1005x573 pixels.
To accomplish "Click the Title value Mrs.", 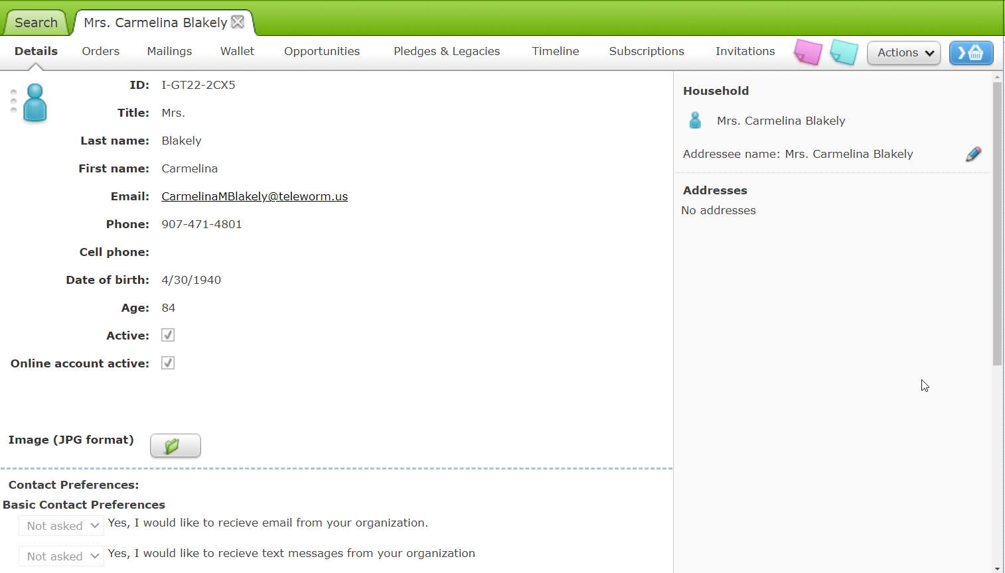I will [x=173, y=113].
